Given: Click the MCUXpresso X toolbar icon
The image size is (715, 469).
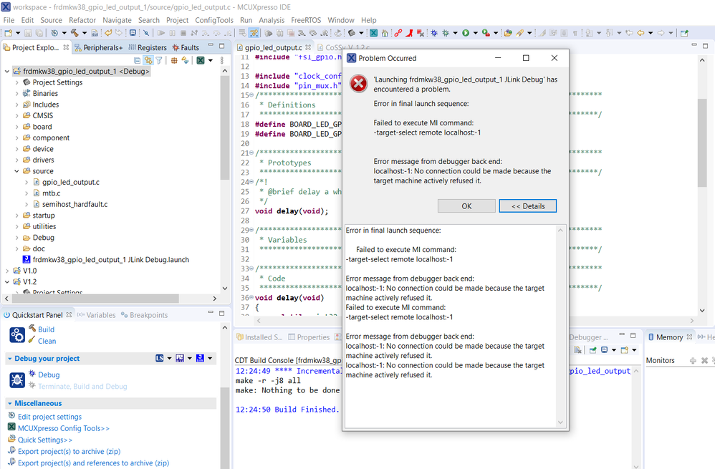Looking at the screenshot, I should [x=373, y=33].
